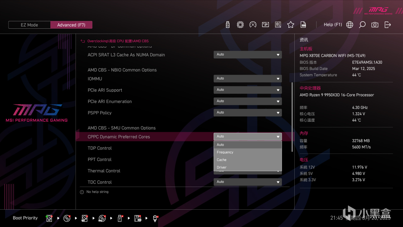Click the 32768 MB memory capacity value
Screen dimensions: 403x227
tap(361, 141)
